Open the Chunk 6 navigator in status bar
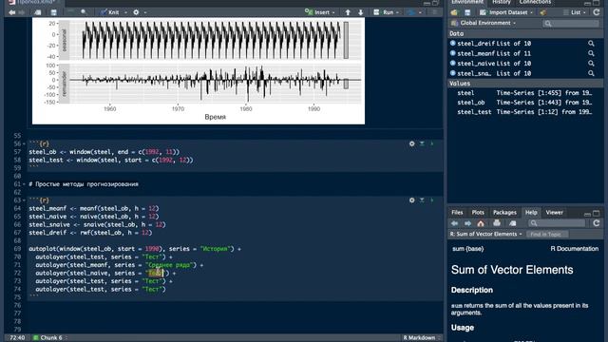This screenshot has height=342, width=608. (50, 338)
